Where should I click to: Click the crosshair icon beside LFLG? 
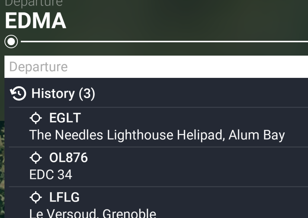pos(36,198)
